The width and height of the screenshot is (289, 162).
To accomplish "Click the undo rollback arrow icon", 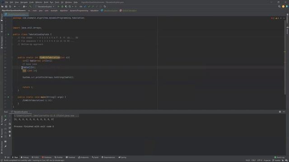I will (x=105, y=6).
